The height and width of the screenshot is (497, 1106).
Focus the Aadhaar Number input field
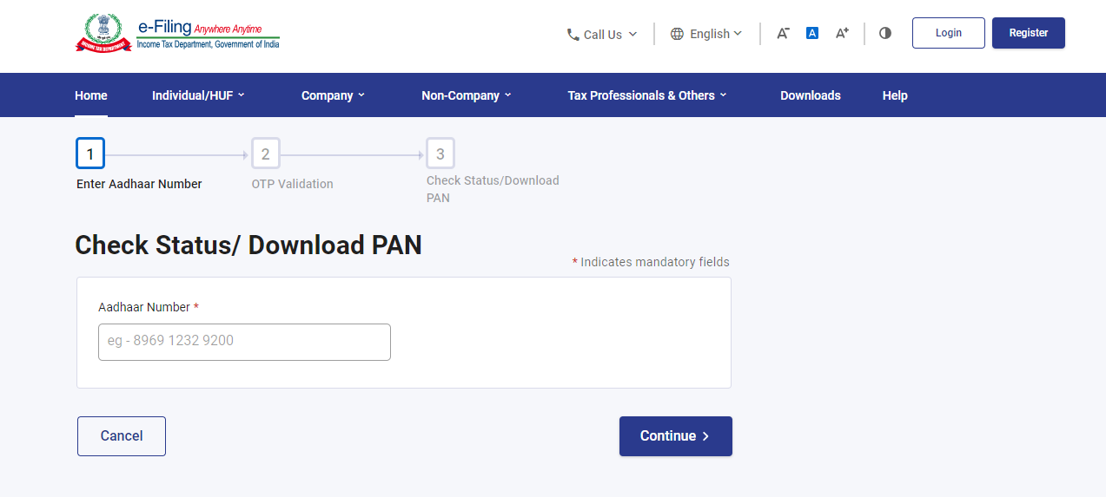(244, 342)
